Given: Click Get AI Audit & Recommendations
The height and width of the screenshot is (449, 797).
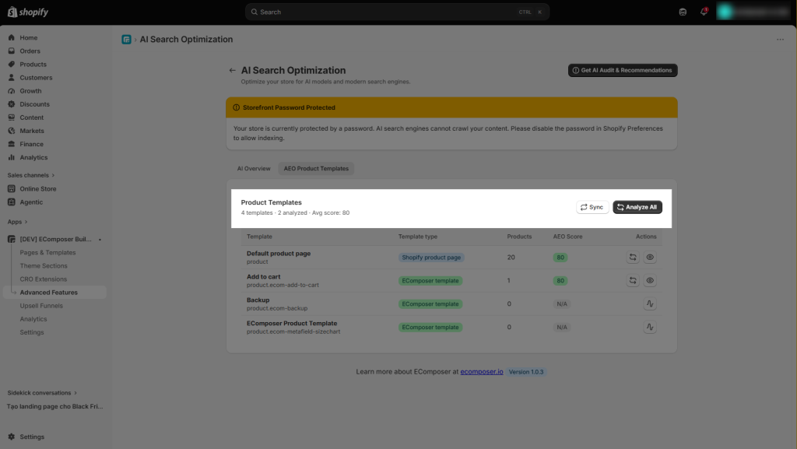Looking at the screenshot, I should (x=622, y=70).
